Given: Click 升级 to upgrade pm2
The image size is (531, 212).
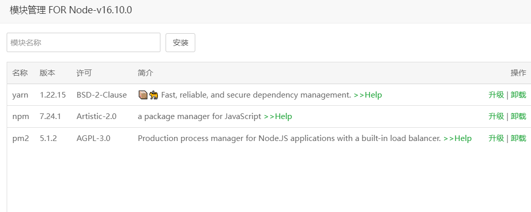Looking at the screenshot, I should [496, 138].
